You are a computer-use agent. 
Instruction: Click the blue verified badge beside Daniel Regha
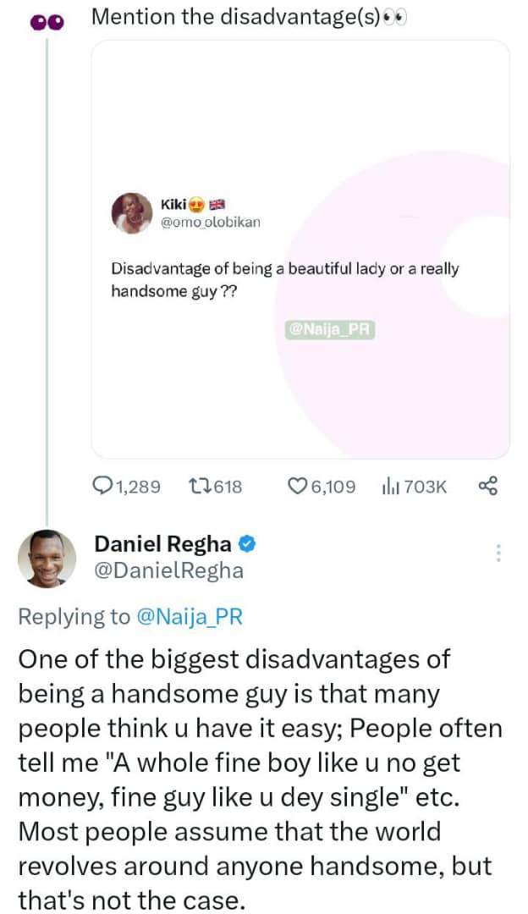pyautogui.click(x=247, y=542)
